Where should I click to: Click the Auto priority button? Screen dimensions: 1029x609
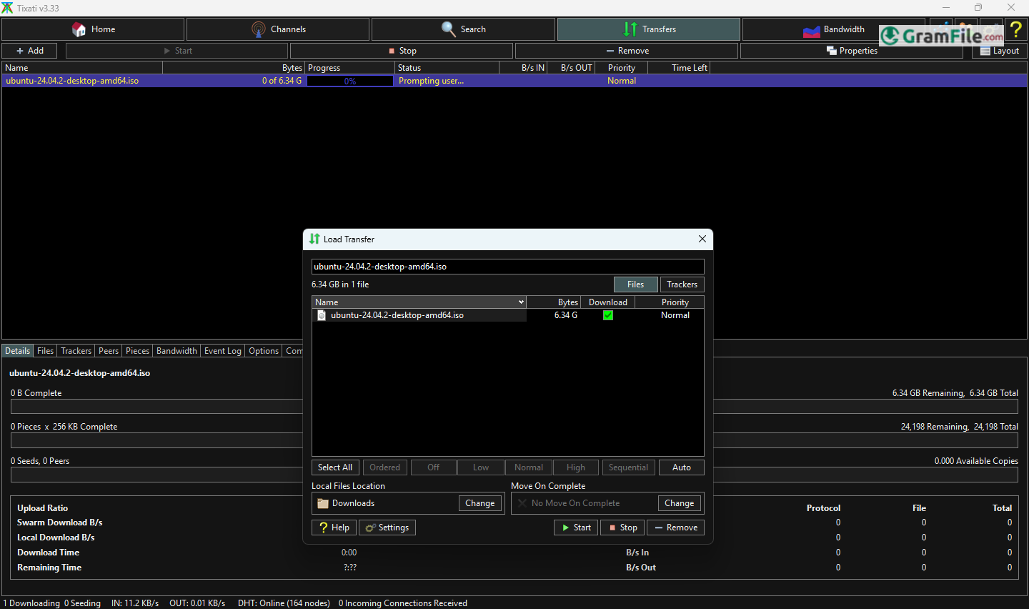tap(682, 467)
